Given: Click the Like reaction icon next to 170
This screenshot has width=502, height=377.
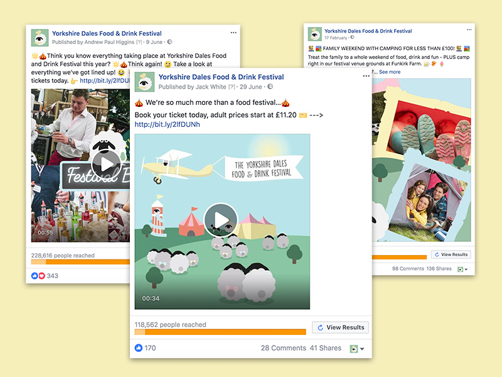Looking at the screenshot, I should click(139, 348).
